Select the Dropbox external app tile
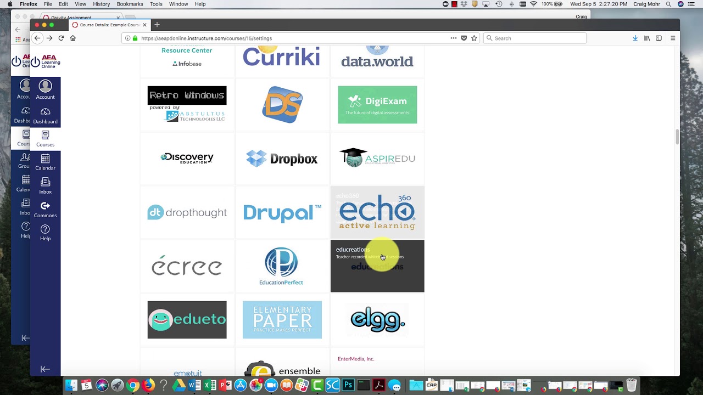The image size is (703, 395). [x=282, y=159]
